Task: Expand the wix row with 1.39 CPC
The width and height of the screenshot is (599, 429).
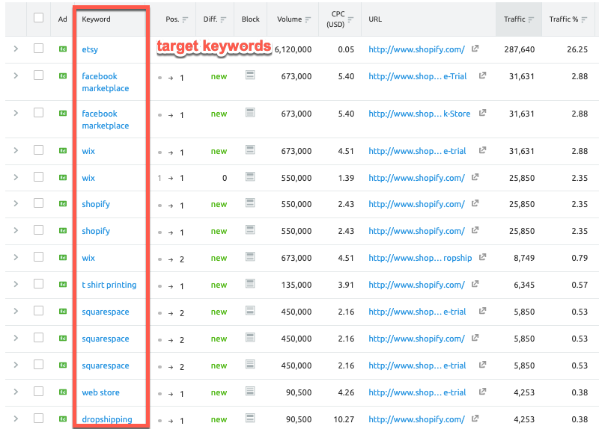Action: (x=16, y=177)
